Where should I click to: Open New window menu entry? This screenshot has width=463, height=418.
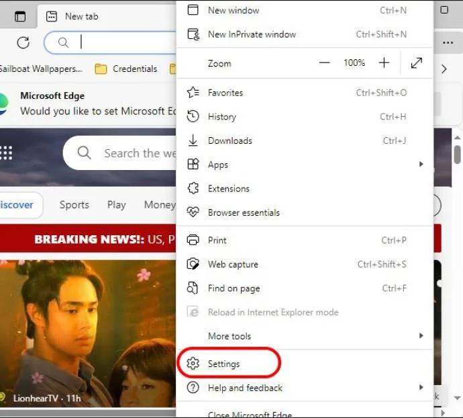pyautogui.click(x=305, y=10)
